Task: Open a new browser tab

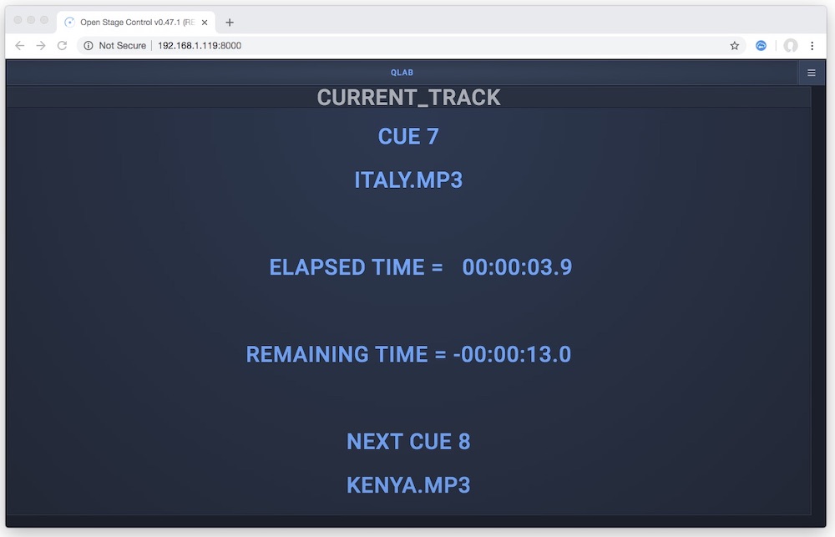Action: pyautogui.click(x=230, y=23)
